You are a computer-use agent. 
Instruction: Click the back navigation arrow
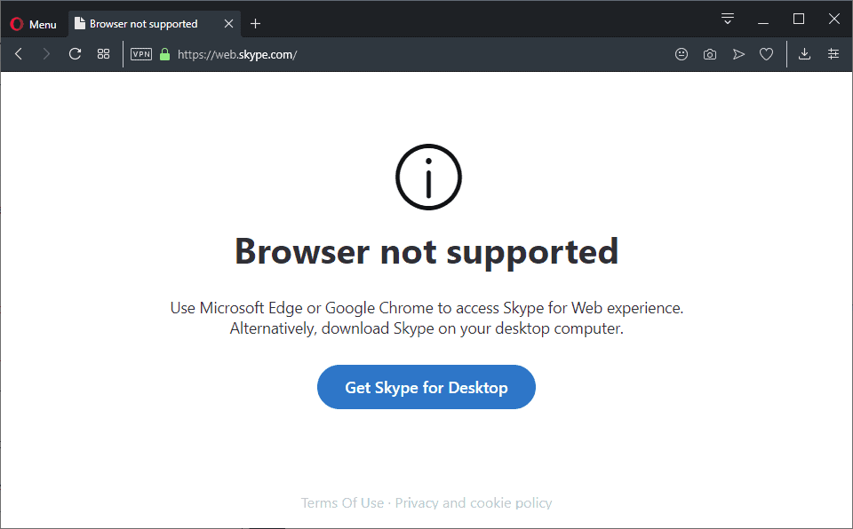(x=18, y=53)
